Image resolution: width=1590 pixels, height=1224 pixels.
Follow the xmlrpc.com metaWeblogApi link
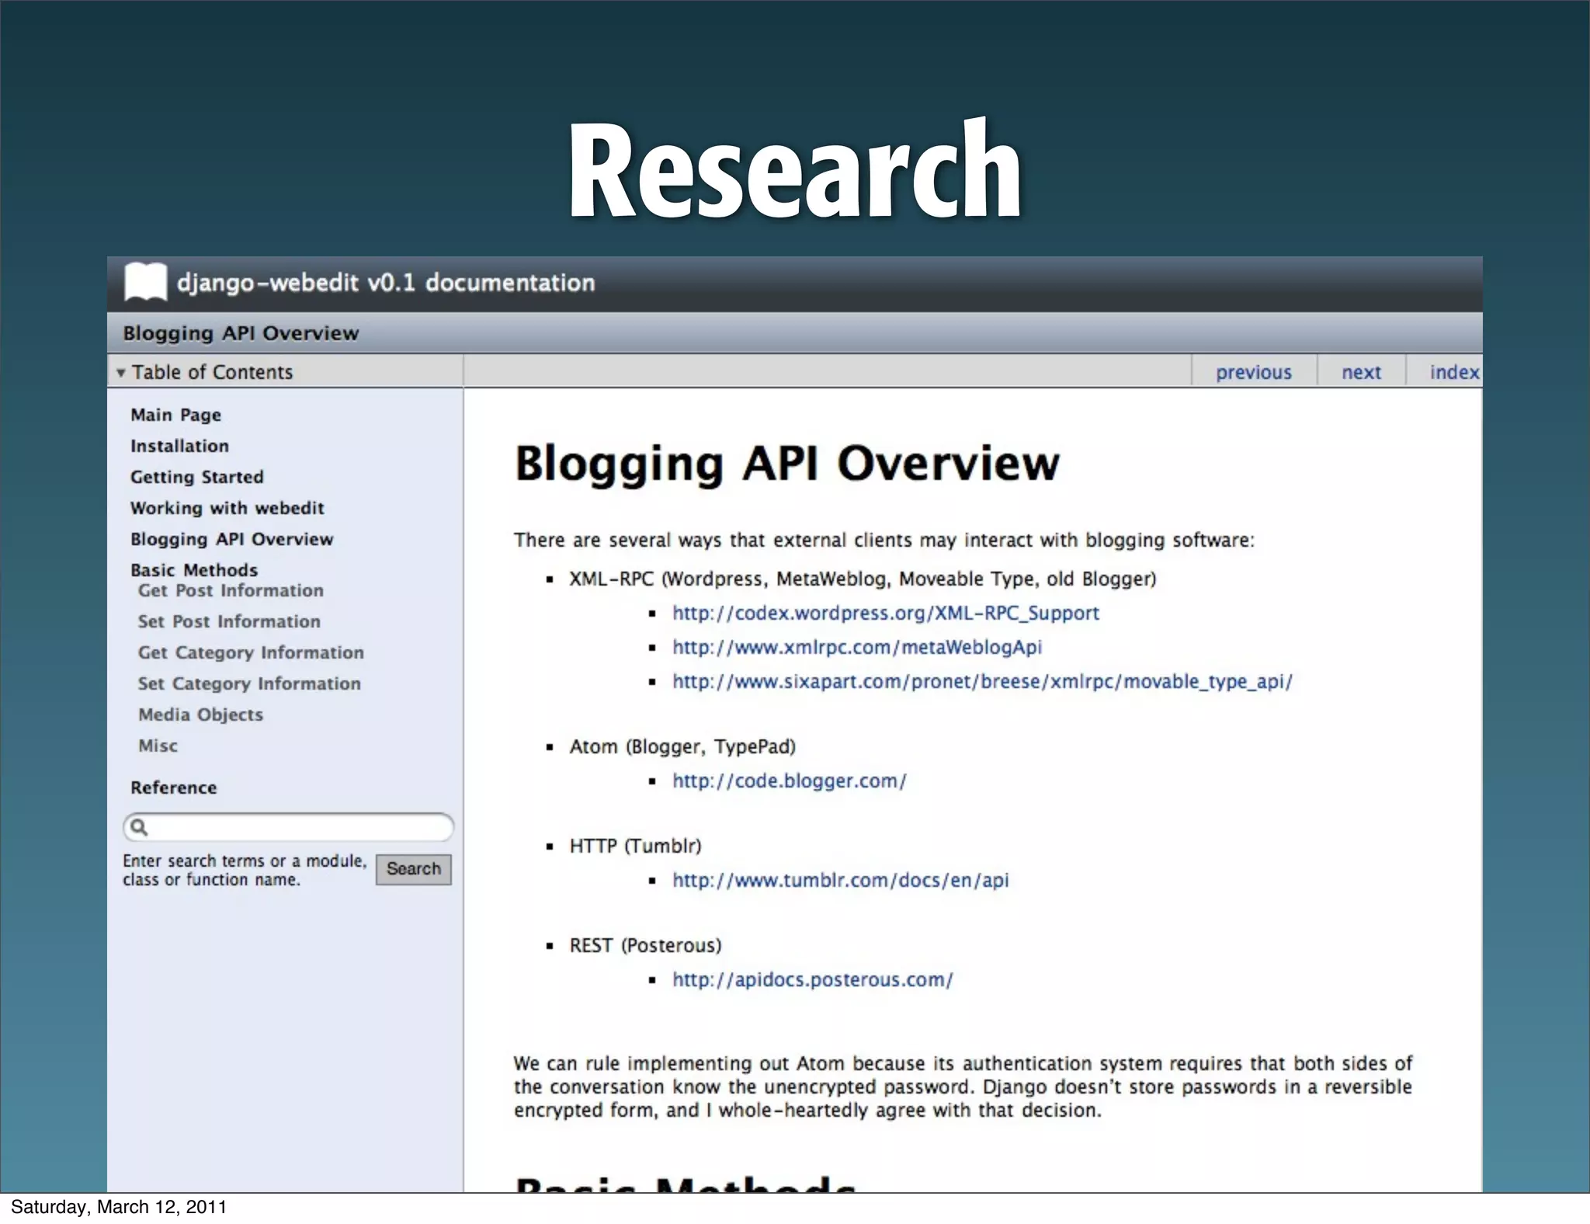(x=857, y=647)
